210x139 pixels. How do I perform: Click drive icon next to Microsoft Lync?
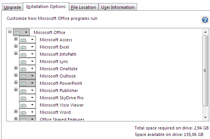click(23, 62)
